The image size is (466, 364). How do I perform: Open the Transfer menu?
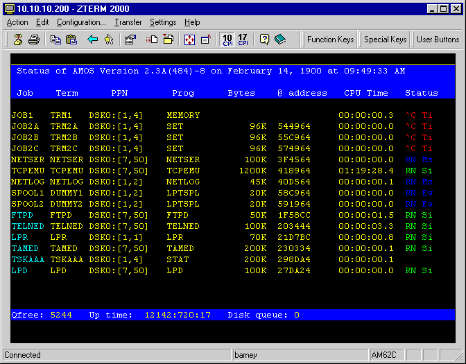128,22
